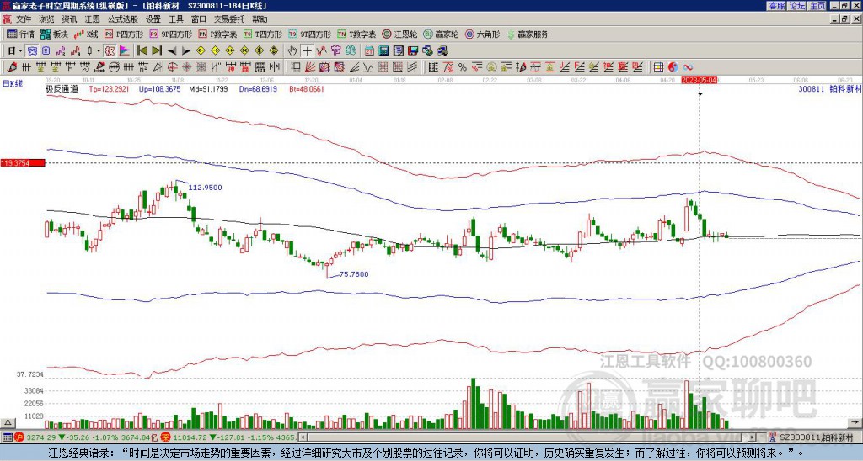
Task: Open the 公式选股 menu
Action: 123,19
